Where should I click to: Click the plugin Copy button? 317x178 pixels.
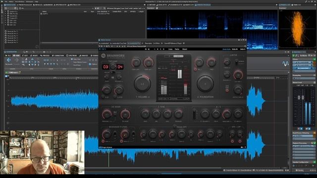click(170, 49)
